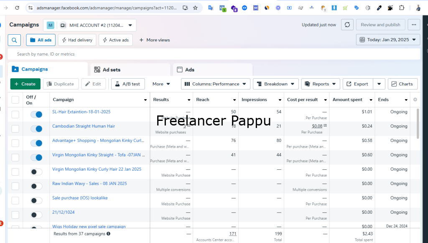Click the blue tag extension icon
The width and height of the screenshot is (428, 243).
click(x=357, y=8)
